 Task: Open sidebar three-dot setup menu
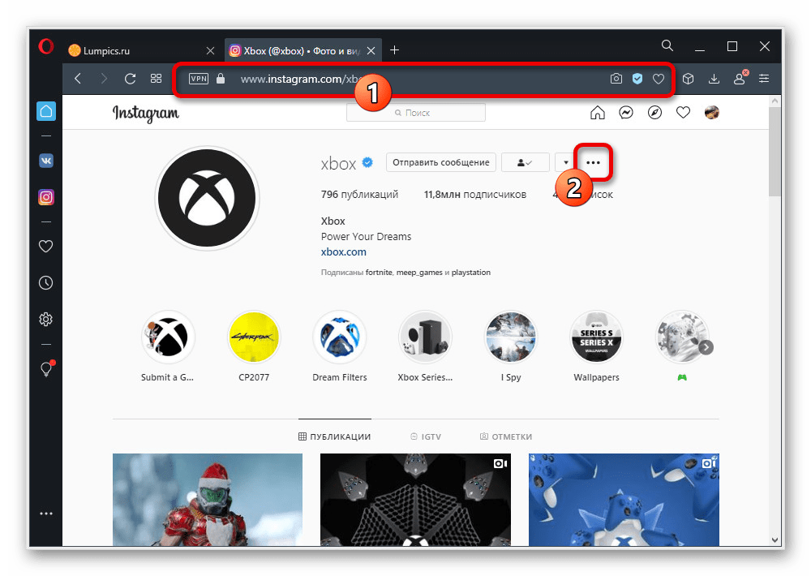coord(46,514)
